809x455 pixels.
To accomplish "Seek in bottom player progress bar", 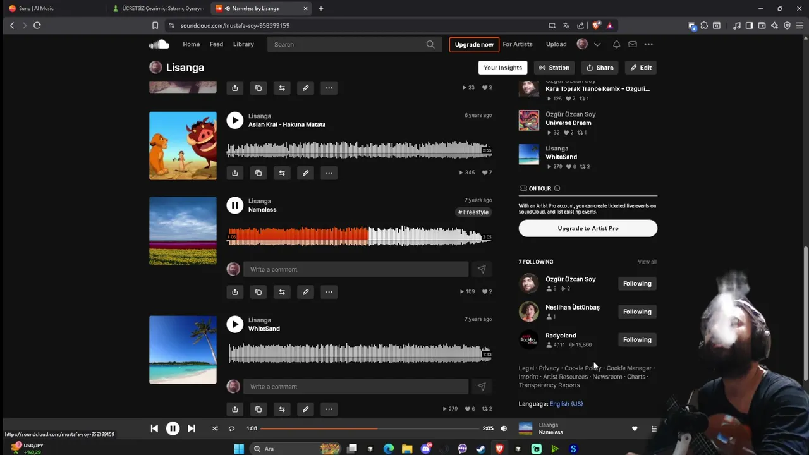I will coord(370,428).
